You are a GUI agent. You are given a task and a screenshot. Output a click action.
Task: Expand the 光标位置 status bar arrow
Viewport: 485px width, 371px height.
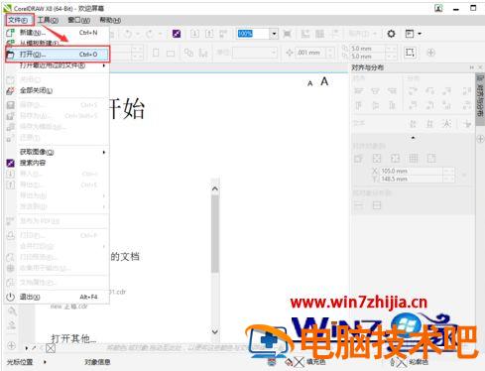45,362
